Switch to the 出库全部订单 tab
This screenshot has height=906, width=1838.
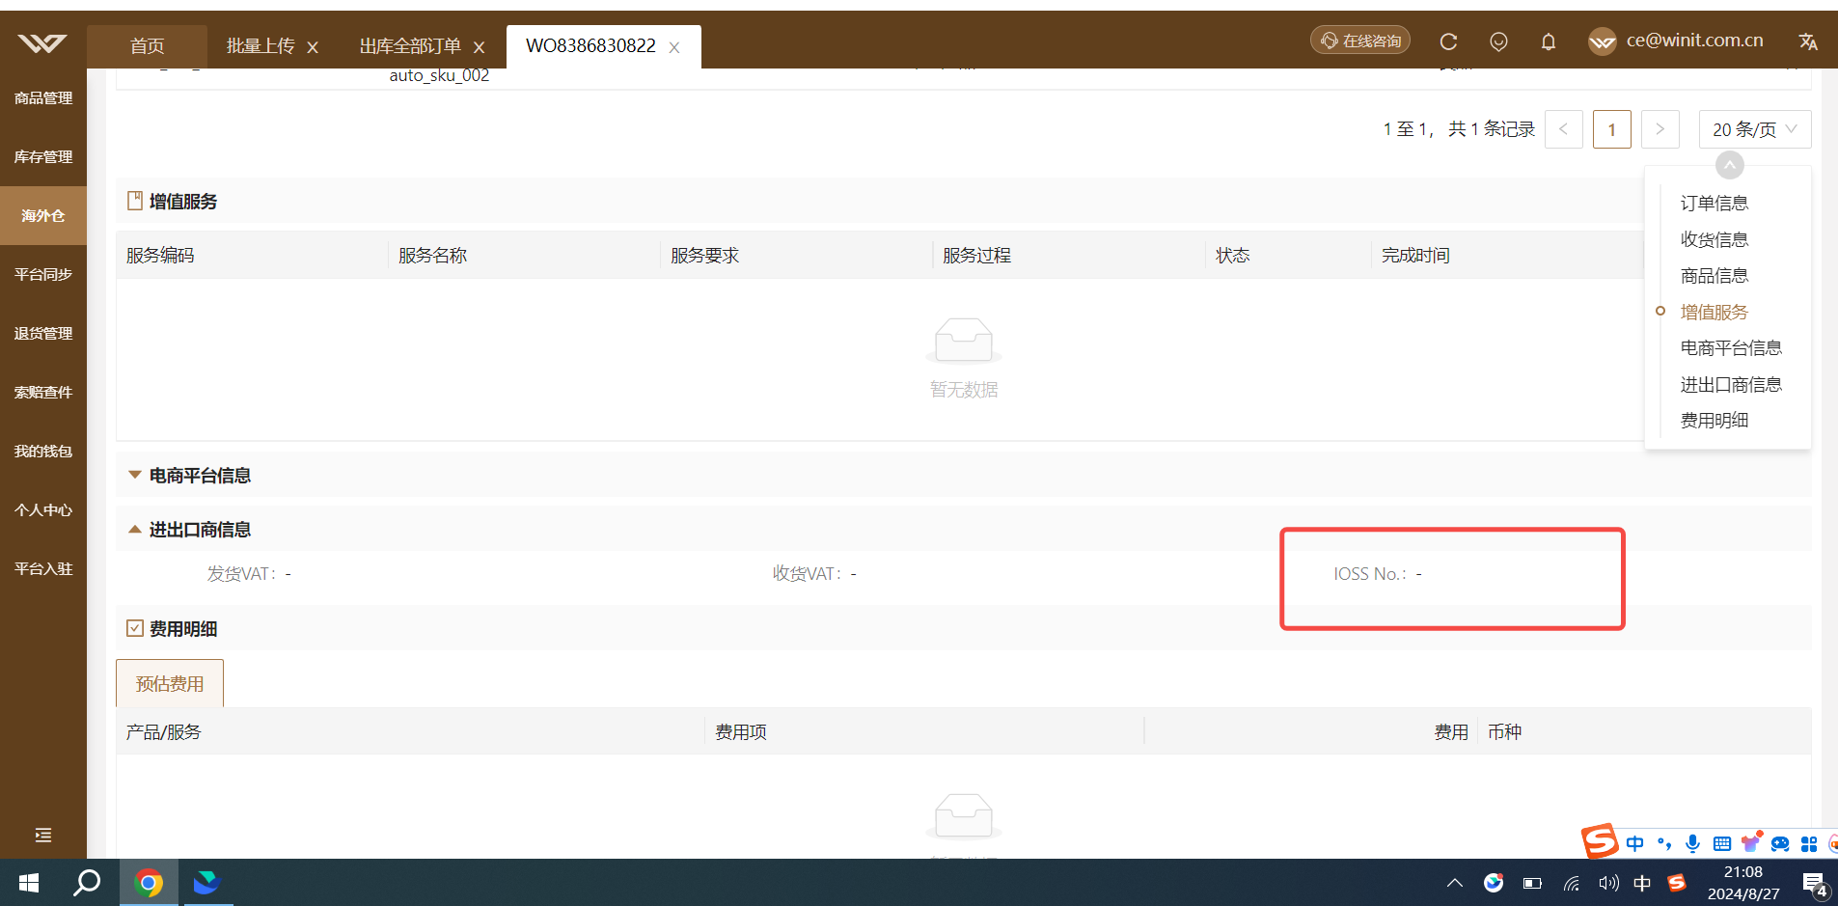[x=410, y=46]
